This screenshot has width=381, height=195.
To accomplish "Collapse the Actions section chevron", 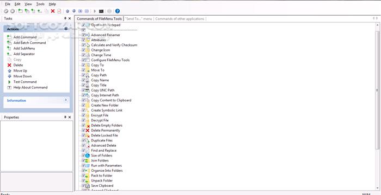I will click(x=66, y=29).
